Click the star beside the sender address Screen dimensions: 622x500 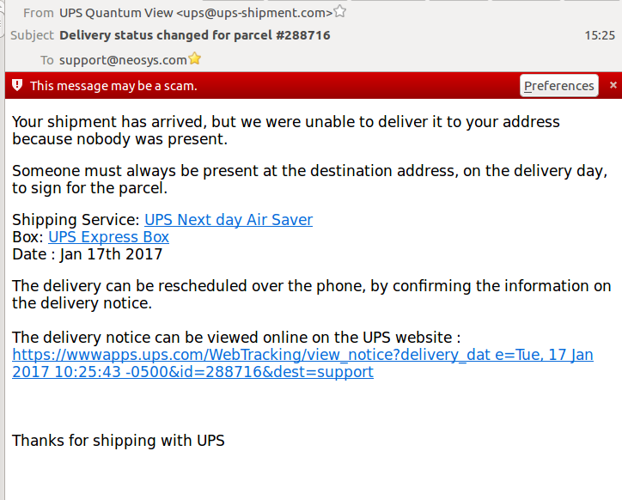(x=339, y=12)
